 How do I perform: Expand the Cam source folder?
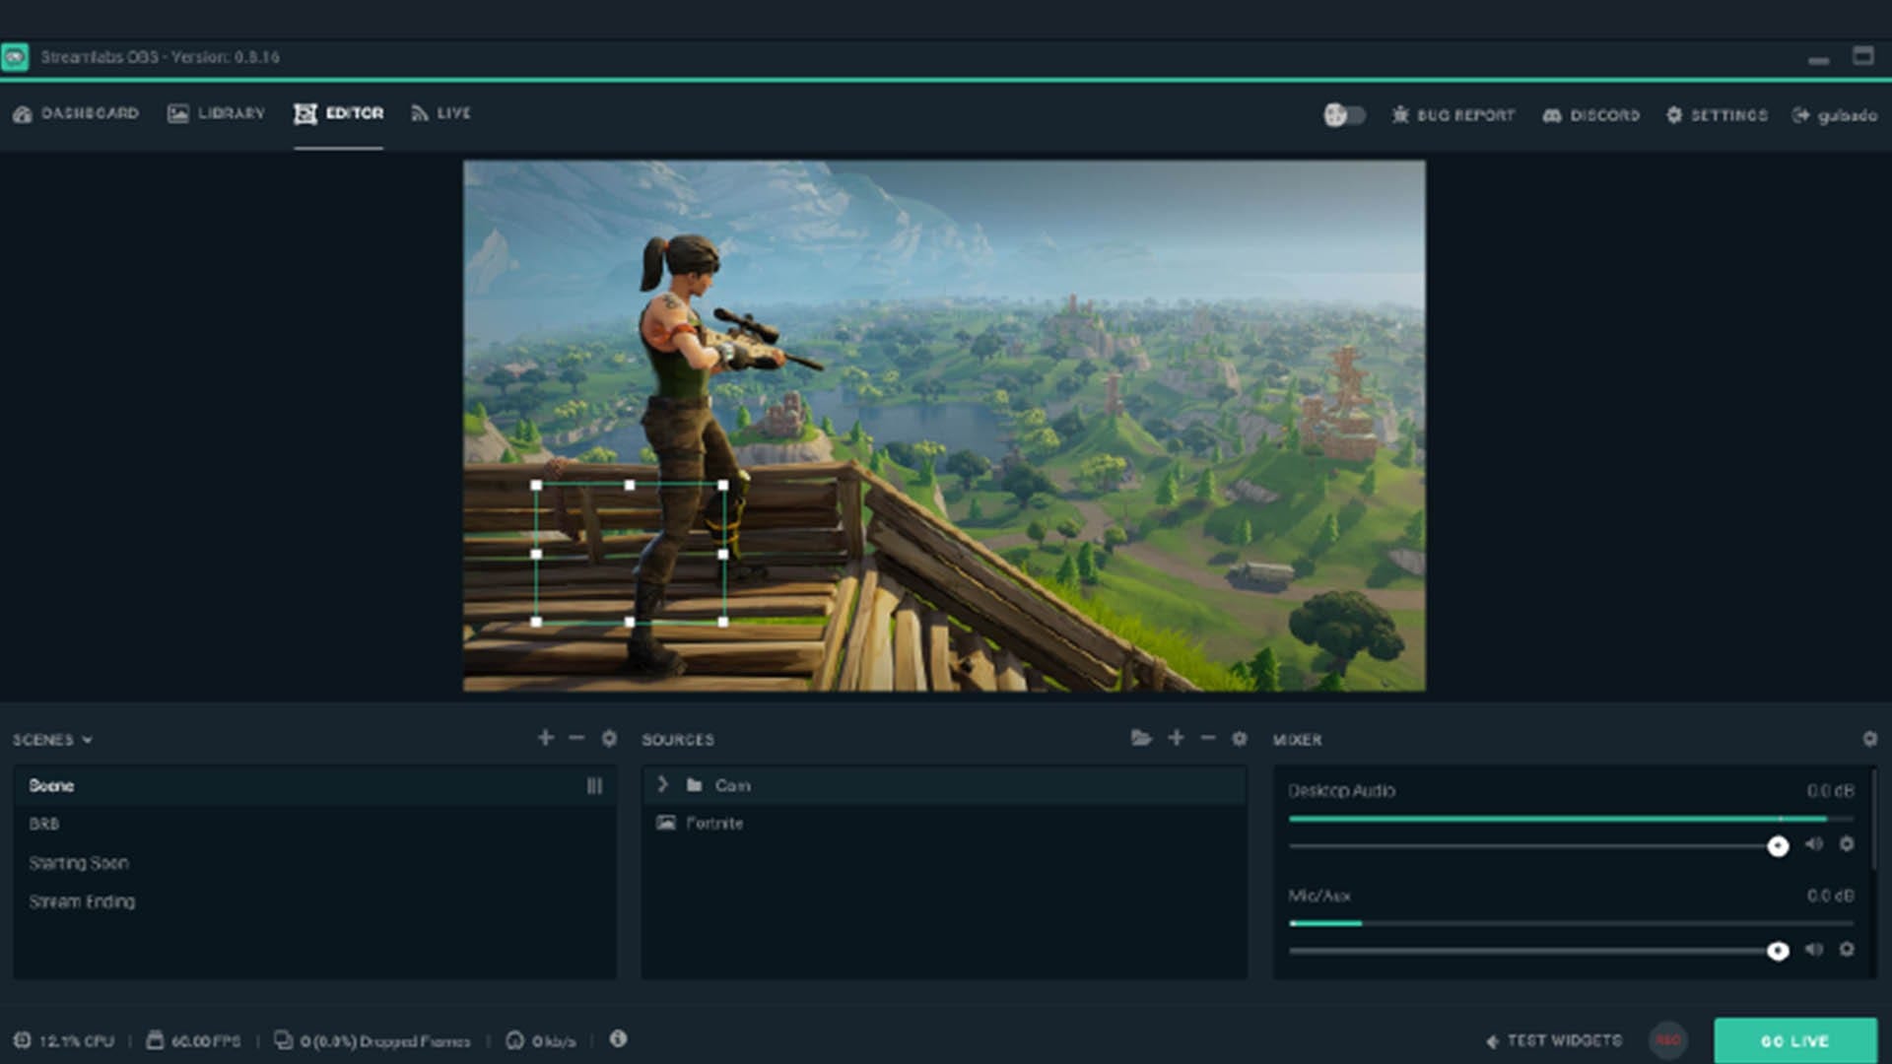coord(662,784)
